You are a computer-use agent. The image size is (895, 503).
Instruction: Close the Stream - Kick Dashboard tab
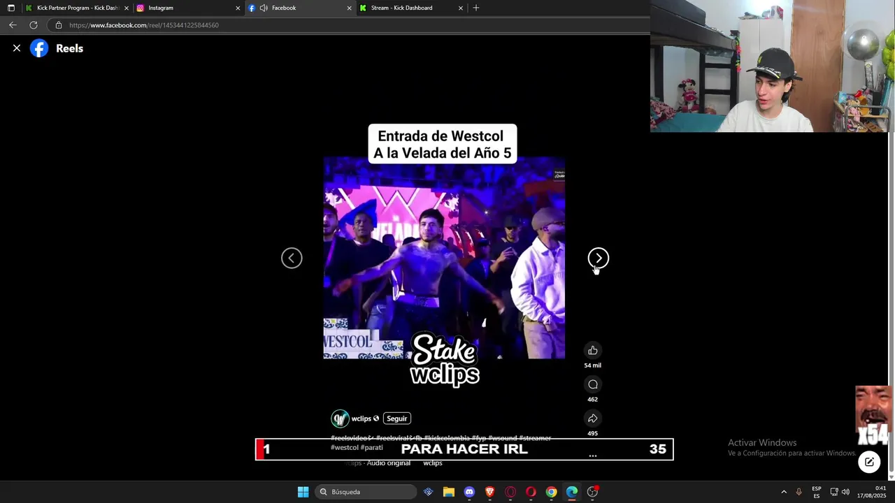coord(460,8)
